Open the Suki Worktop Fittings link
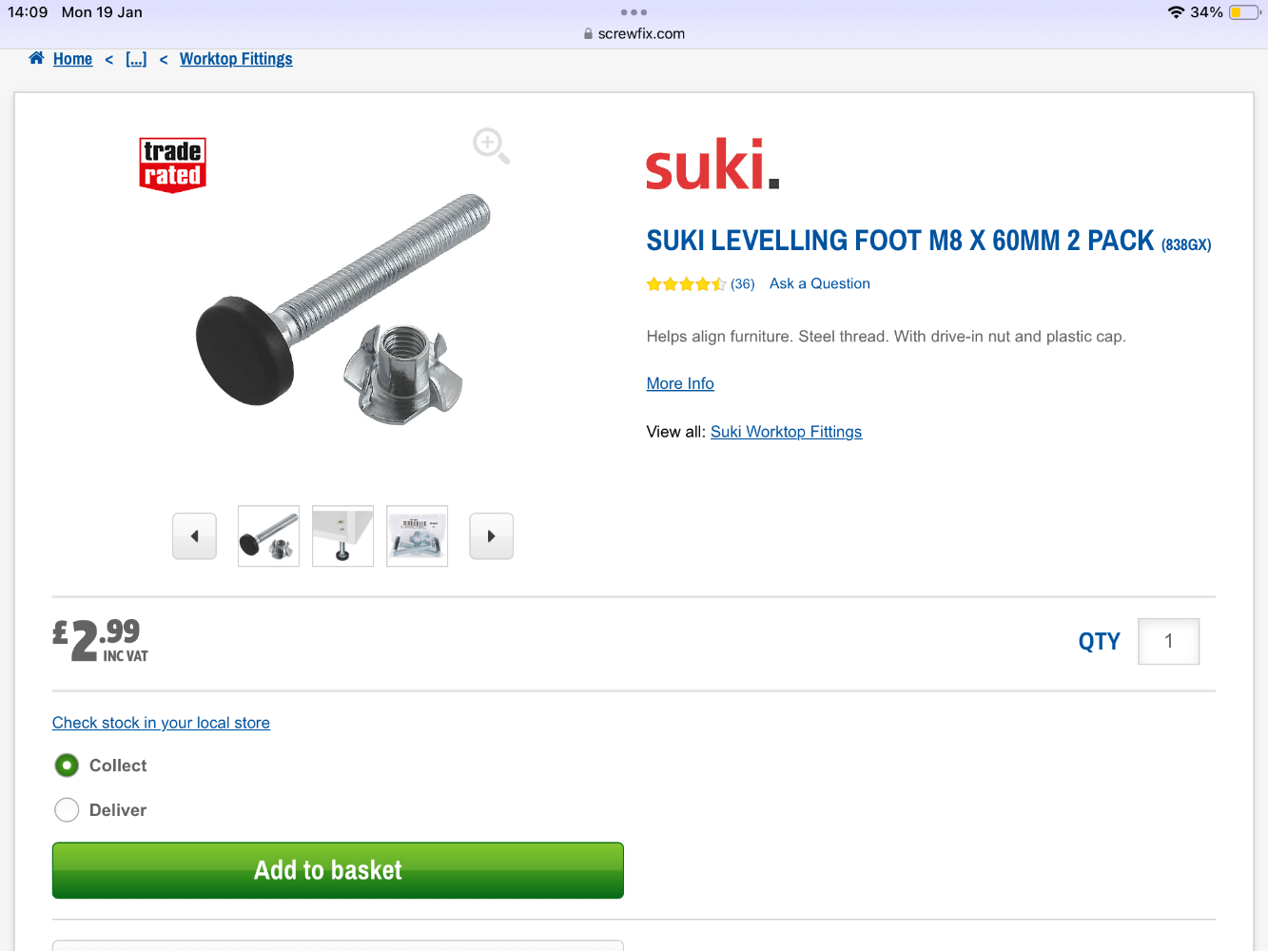The image size is (1268, 951). pyautogui.click(x=786, y=432)
